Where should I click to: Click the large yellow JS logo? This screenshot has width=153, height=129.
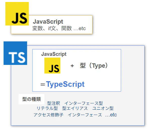[17, 14]
